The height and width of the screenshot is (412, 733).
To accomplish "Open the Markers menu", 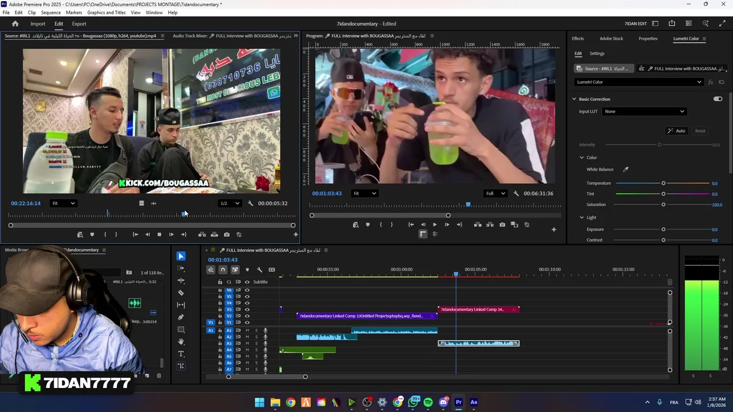I will pos(74,13).
